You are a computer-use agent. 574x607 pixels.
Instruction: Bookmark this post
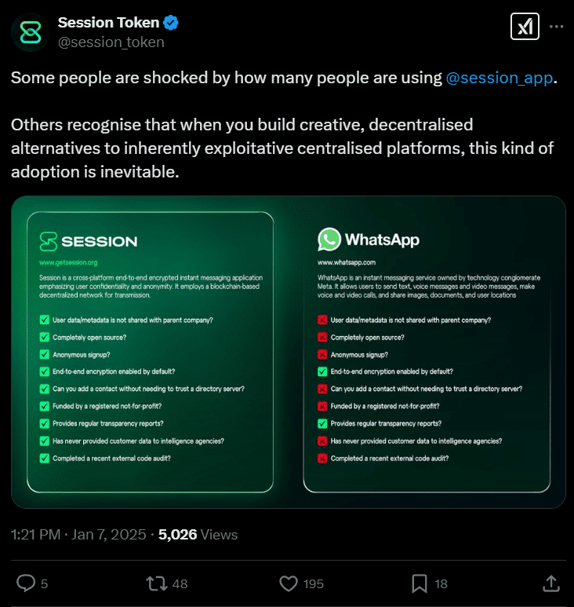(x=420, y=583)
